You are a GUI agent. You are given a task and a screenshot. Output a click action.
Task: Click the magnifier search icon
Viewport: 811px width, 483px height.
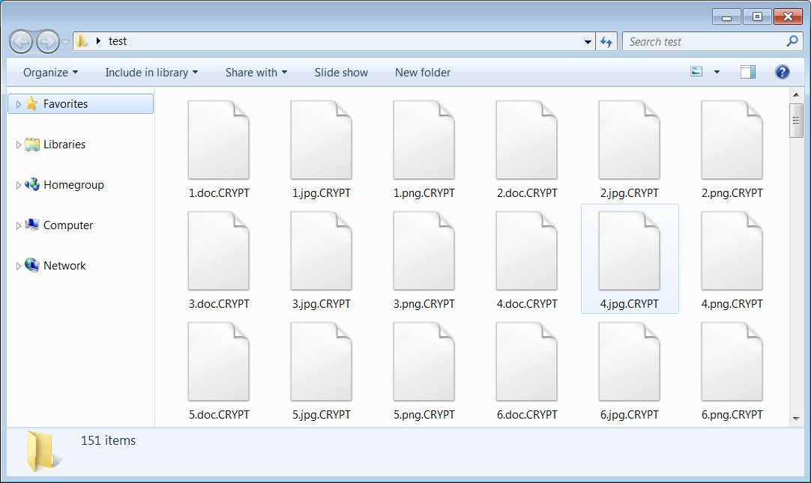(x=792, y=40)
